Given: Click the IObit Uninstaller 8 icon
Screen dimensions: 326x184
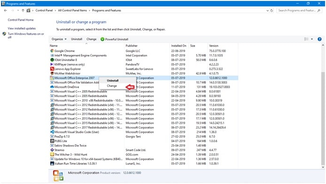Looking at the screenshot, I should (x=52, y=60).
